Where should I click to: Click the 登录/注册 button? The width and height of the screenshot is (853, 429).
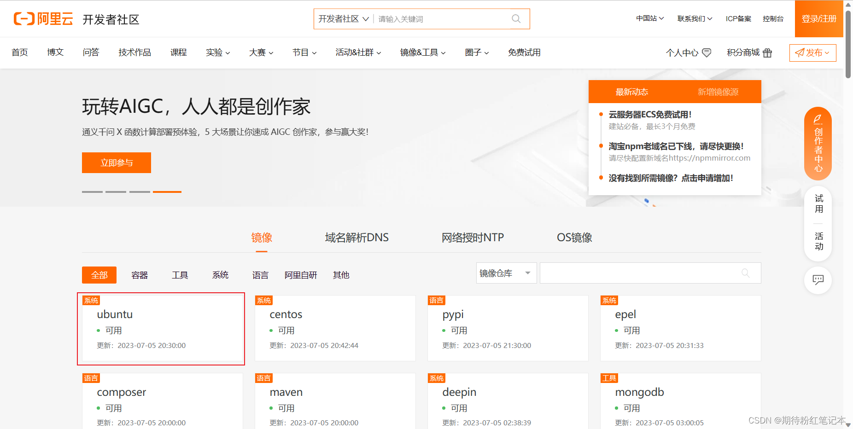pyautogui.click(x=819, y=19)
